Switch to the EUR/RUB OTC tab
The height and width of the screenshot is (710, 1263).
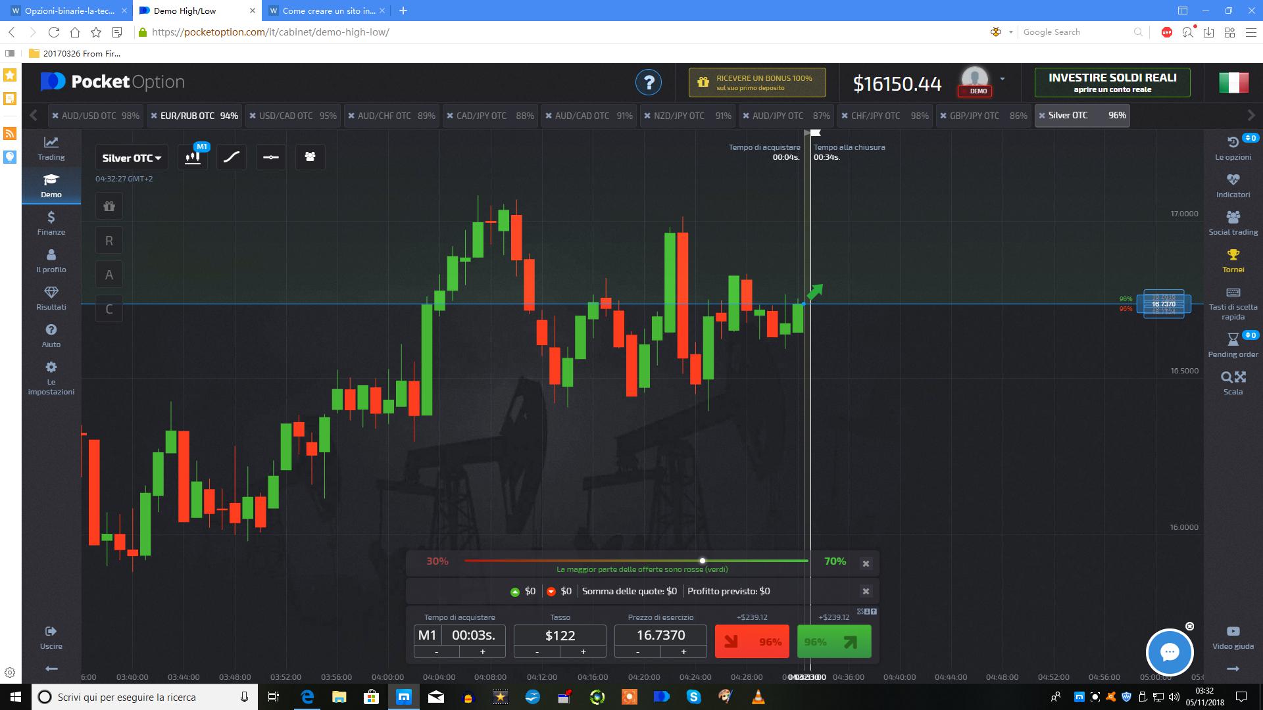(x=195, y=116)
